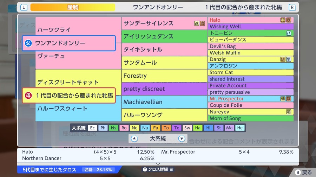Select Forestry pedigree cell

[x=164, y=76]
